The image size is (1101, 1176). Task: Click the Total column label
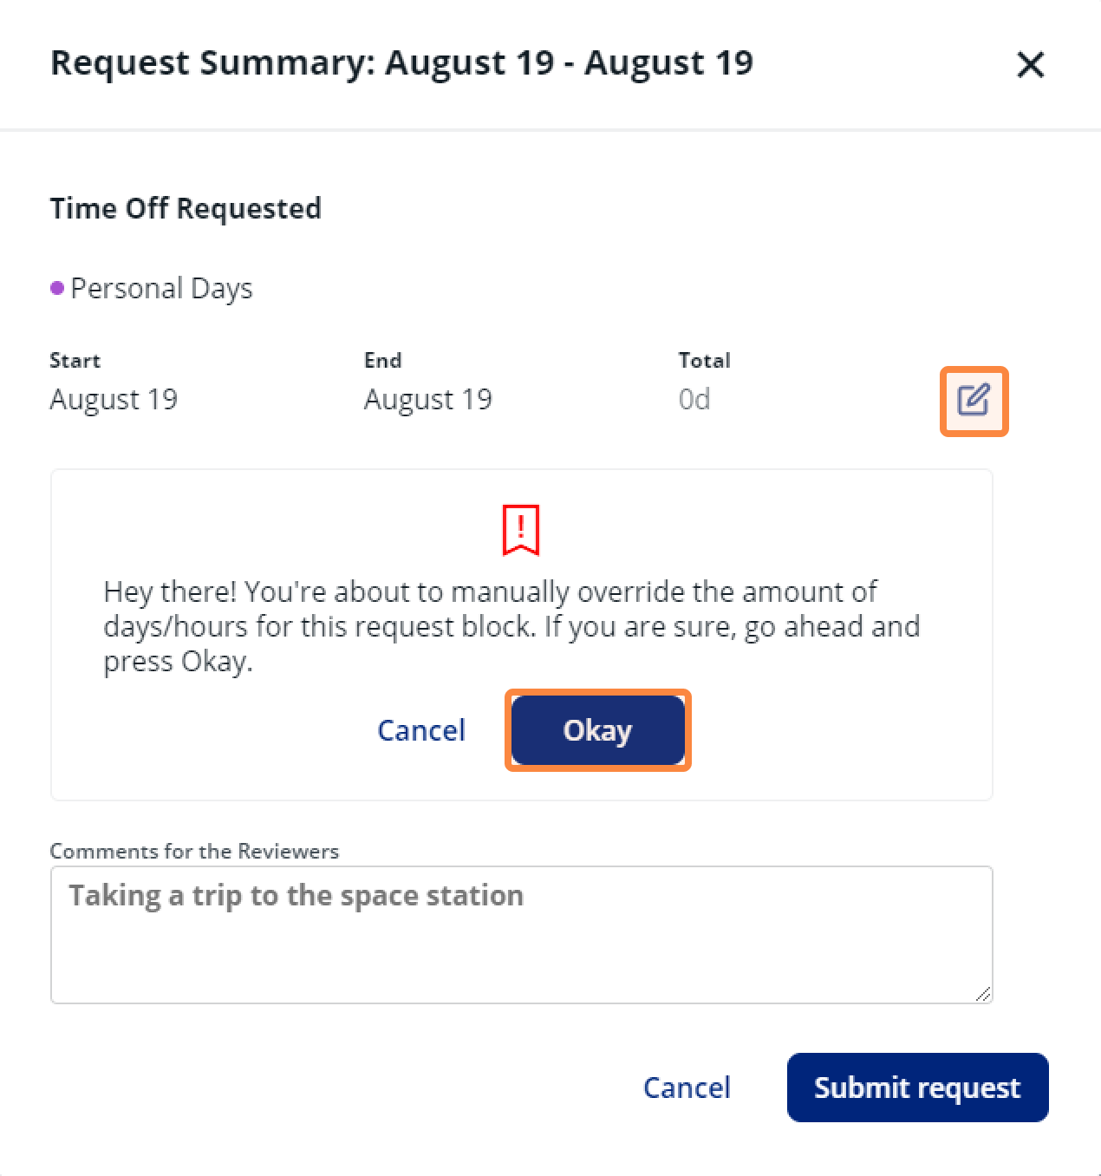[x=705, y=360]
